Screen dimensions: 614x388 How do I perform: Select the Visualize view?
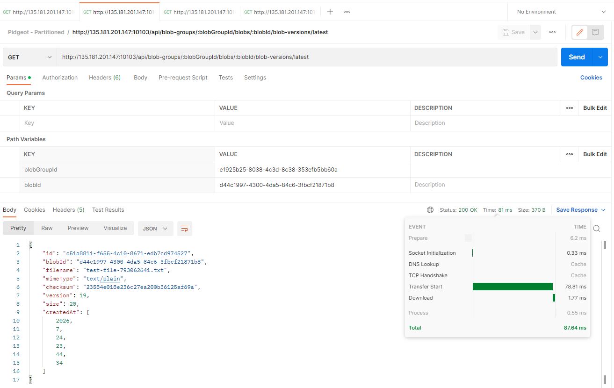tap(115, 228)
